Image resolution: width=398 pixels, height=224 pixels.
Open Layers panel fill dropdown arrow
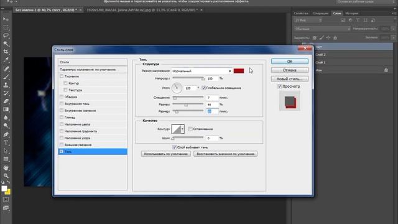click(394, 37)
